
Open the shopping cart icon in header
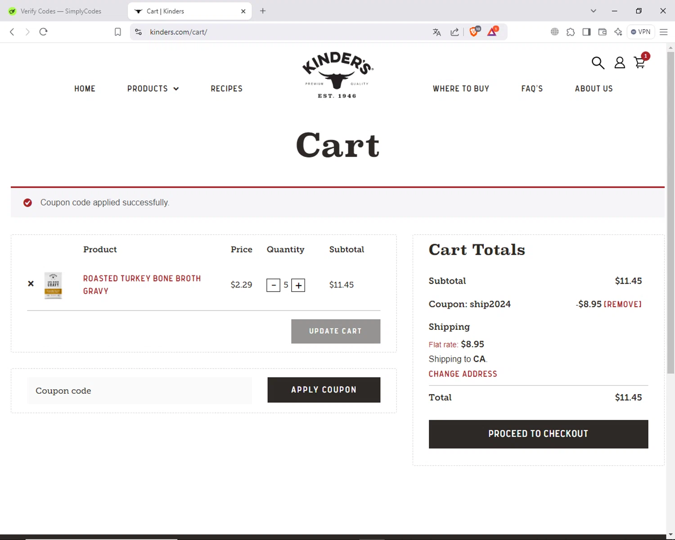click(x=640, y=62)
